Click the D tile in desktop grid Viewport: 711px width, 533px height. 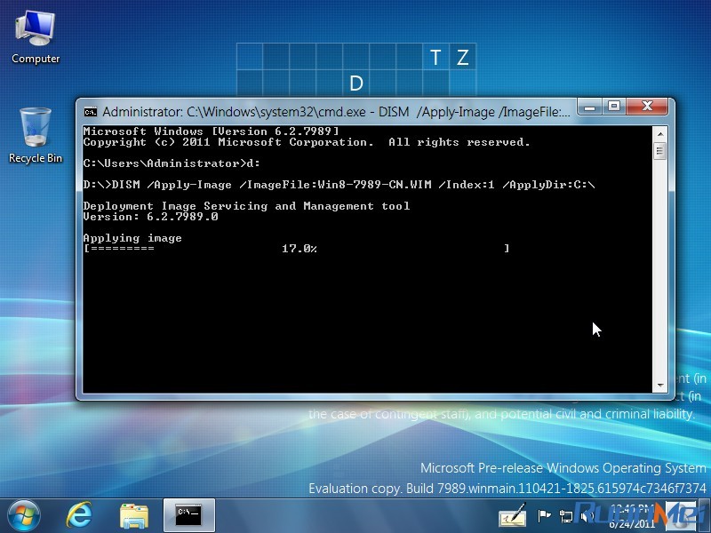[356, 83]
